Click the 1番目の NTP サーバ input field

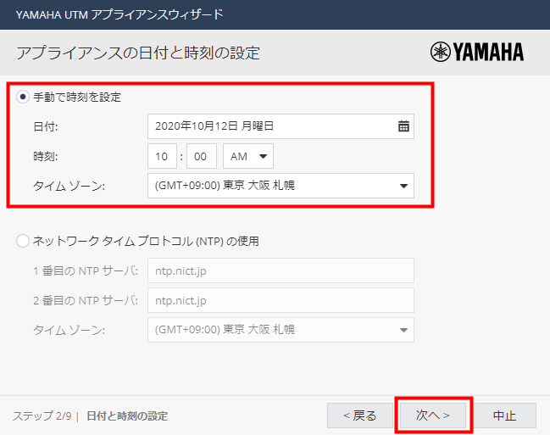(280, 270)
